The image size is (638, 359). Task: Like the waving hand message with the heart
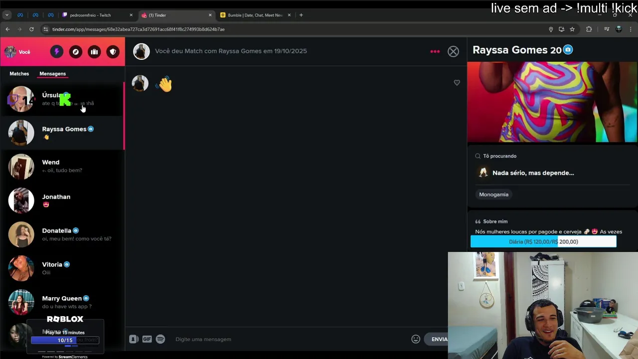pyautogui.click(x=457, y=83)
